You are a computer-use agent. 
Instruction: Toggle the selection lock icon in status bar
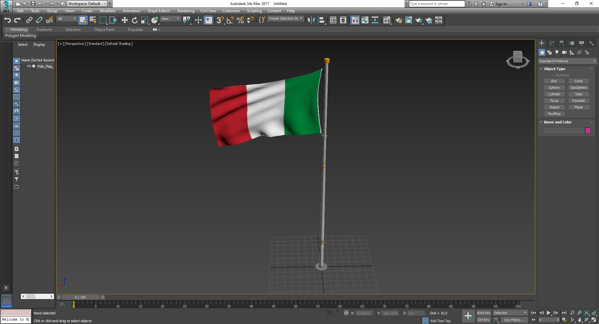[x=338, y=313]
